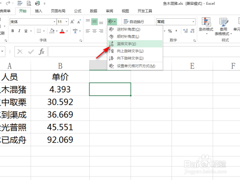
Task: Switch to the 插入 ribbon tab
Action: [x=38, y=11]
